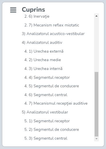
Task: Click the empty scrollbar track above the thumb
Action: pos(96,45)
